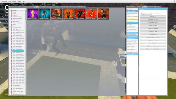Select the yellow highlighted 'Очистка' entry

(132, 20)
